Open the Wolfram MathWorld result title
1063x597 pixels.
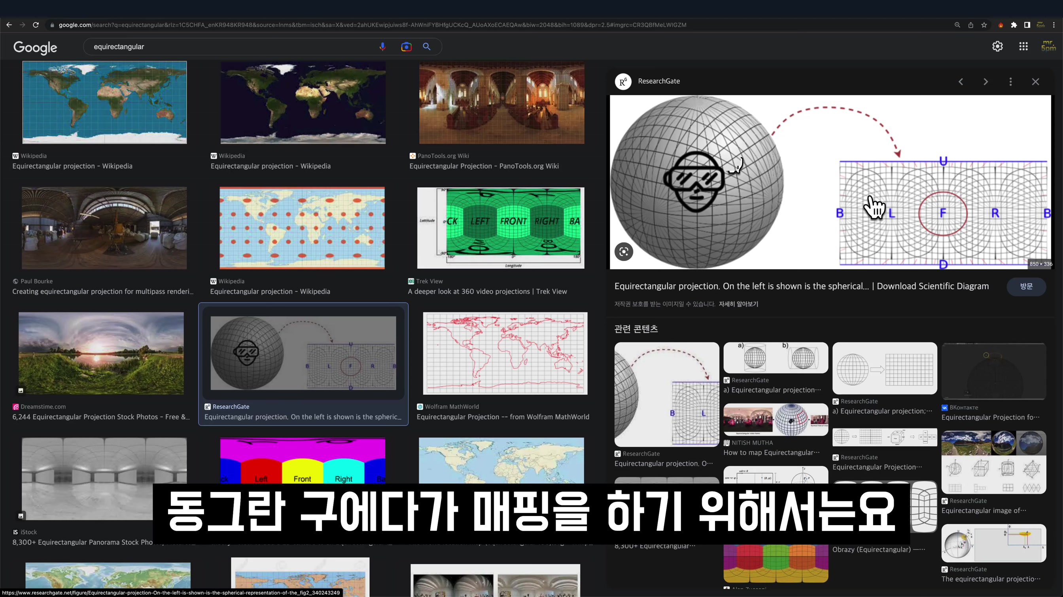(503, 417)
